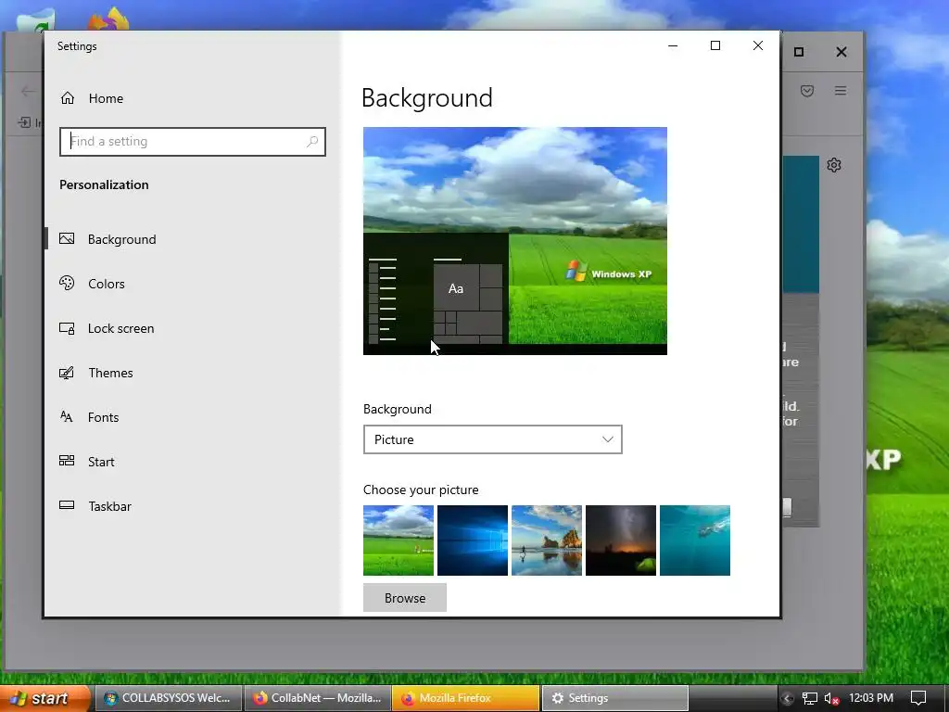Minimize the Settings window
The width and height of the screenshot is (949, 712).
673,45
